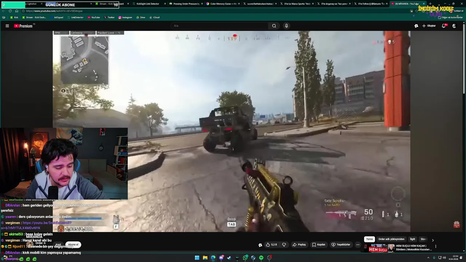This screenshot has width=466, height=262.
Task: Open Windows Start menu
Action: tap(197, 258)
